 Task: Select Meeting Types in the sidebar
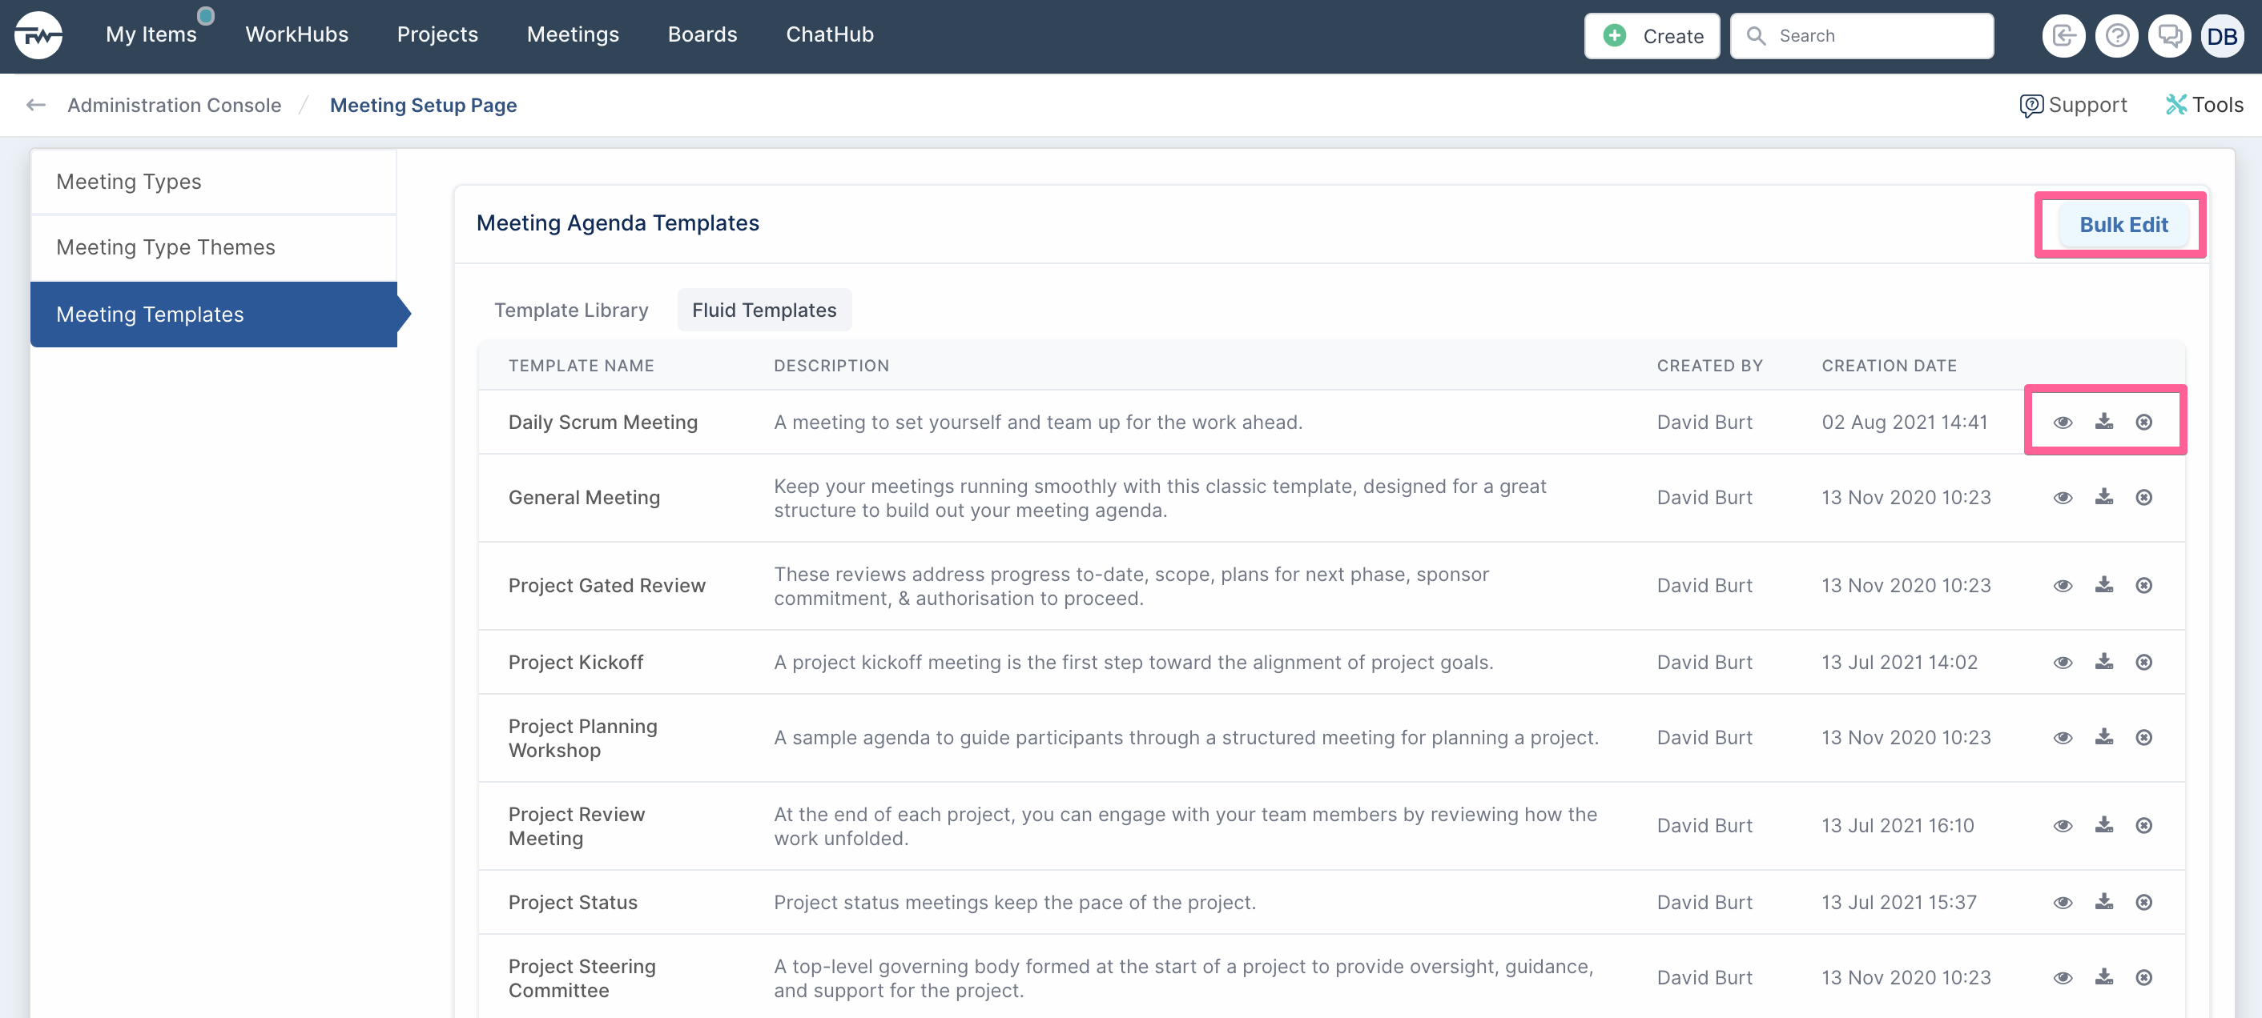213,182
